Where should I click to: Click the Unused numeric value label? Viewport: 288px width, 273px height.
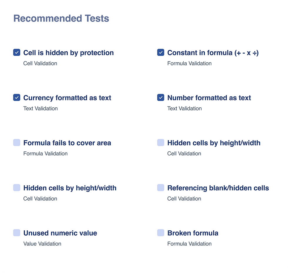60,233
